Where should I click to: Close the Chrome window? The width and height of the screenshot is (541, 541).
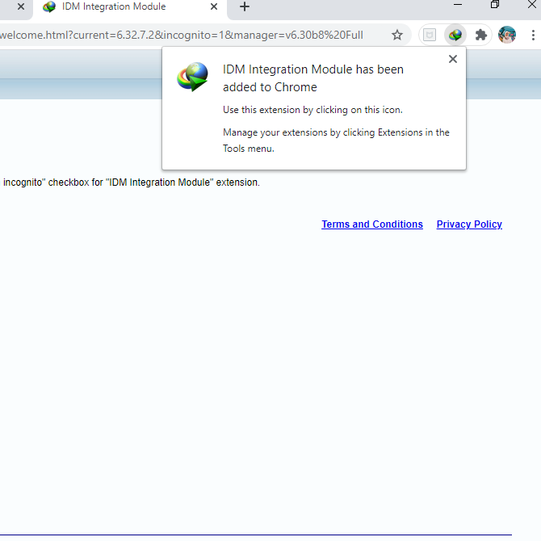(x=532, y=5)
